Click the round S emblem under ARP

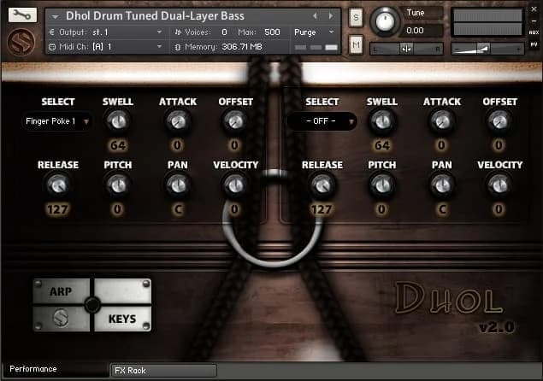tap(61, 319)
